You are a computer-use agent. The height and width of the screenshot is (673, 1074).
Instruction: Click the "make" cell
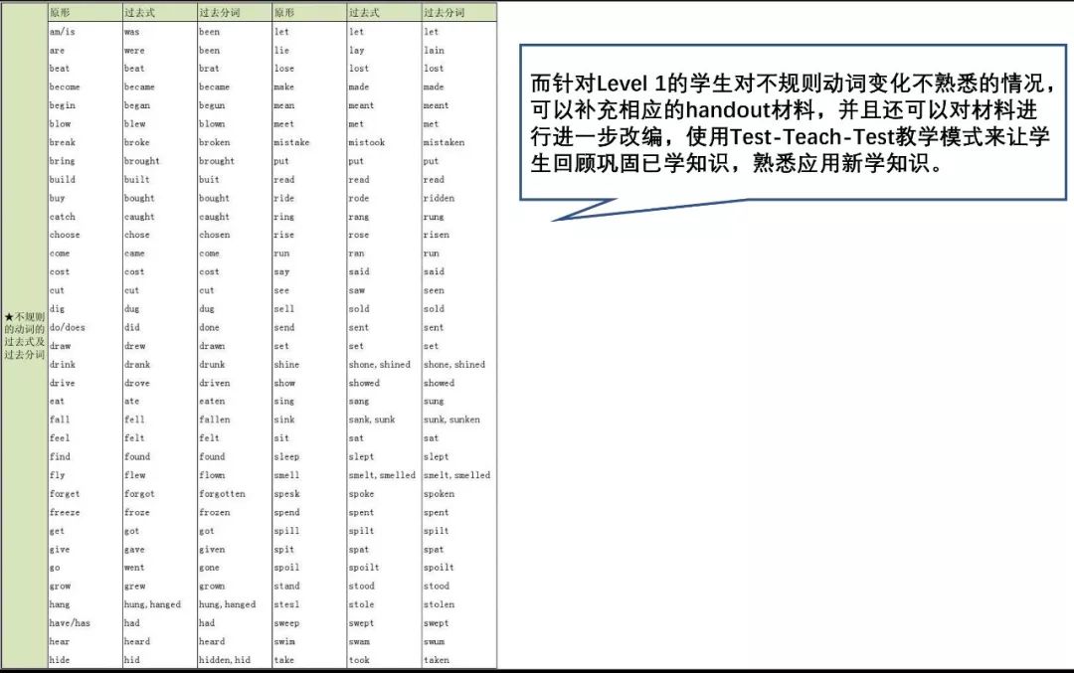[x=284, y=86]
